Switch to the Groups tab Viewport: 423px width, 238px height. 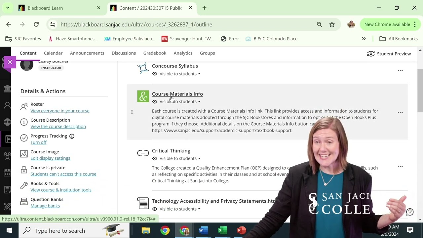207,53
